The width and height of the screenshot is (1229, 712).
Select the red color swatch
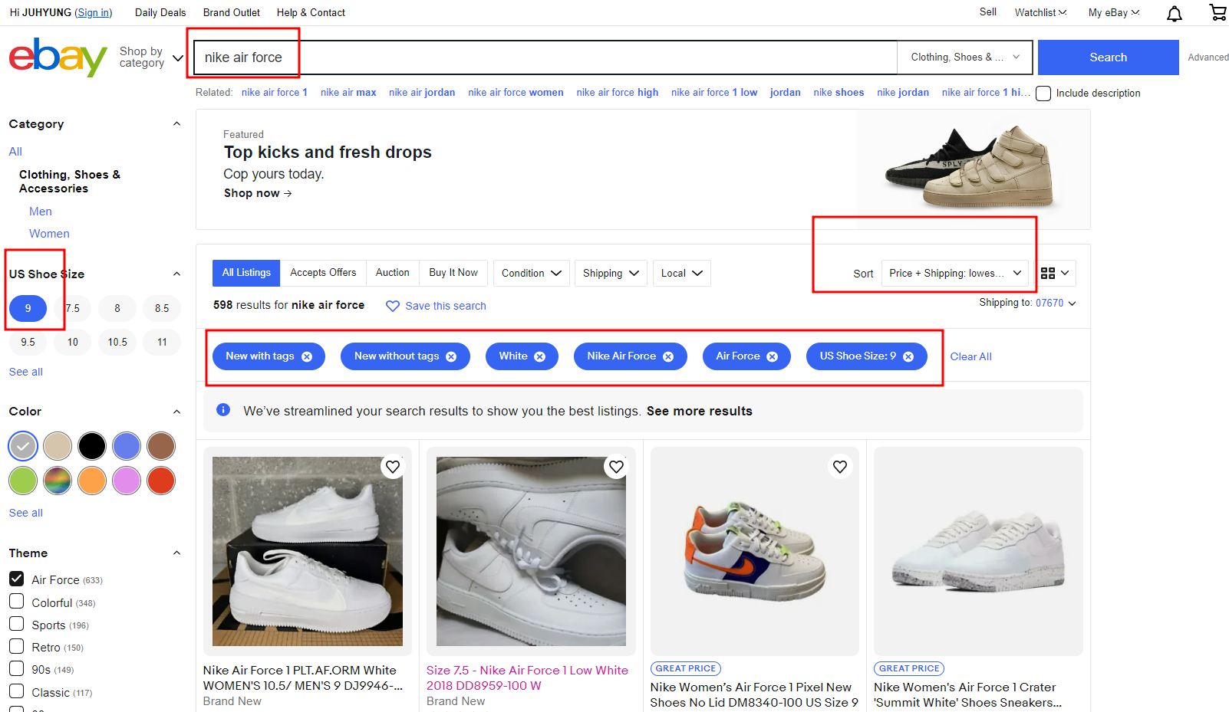click(x=161, y=481)
